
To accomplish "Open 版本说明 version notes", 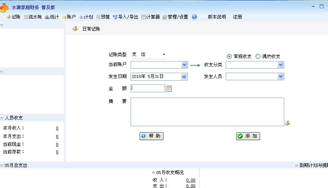I will (217, 17).
